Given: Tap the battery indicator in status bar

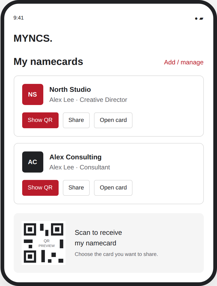Looking at the screenshot, I should coord(201,19).
